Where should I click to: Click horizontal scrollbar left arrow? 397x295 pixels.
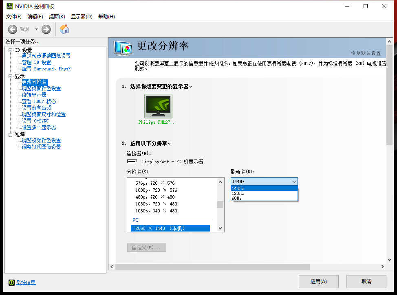[112, 267]
